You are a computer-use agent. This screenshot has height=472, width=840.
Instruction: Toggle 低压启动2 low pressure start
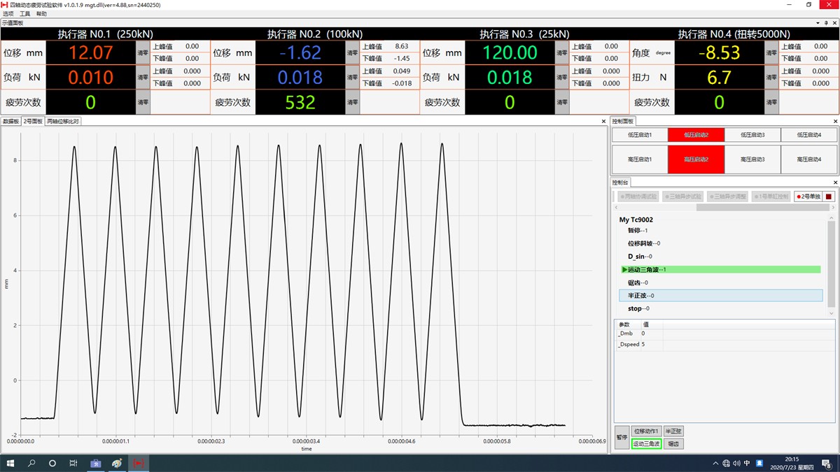(696, 134)
